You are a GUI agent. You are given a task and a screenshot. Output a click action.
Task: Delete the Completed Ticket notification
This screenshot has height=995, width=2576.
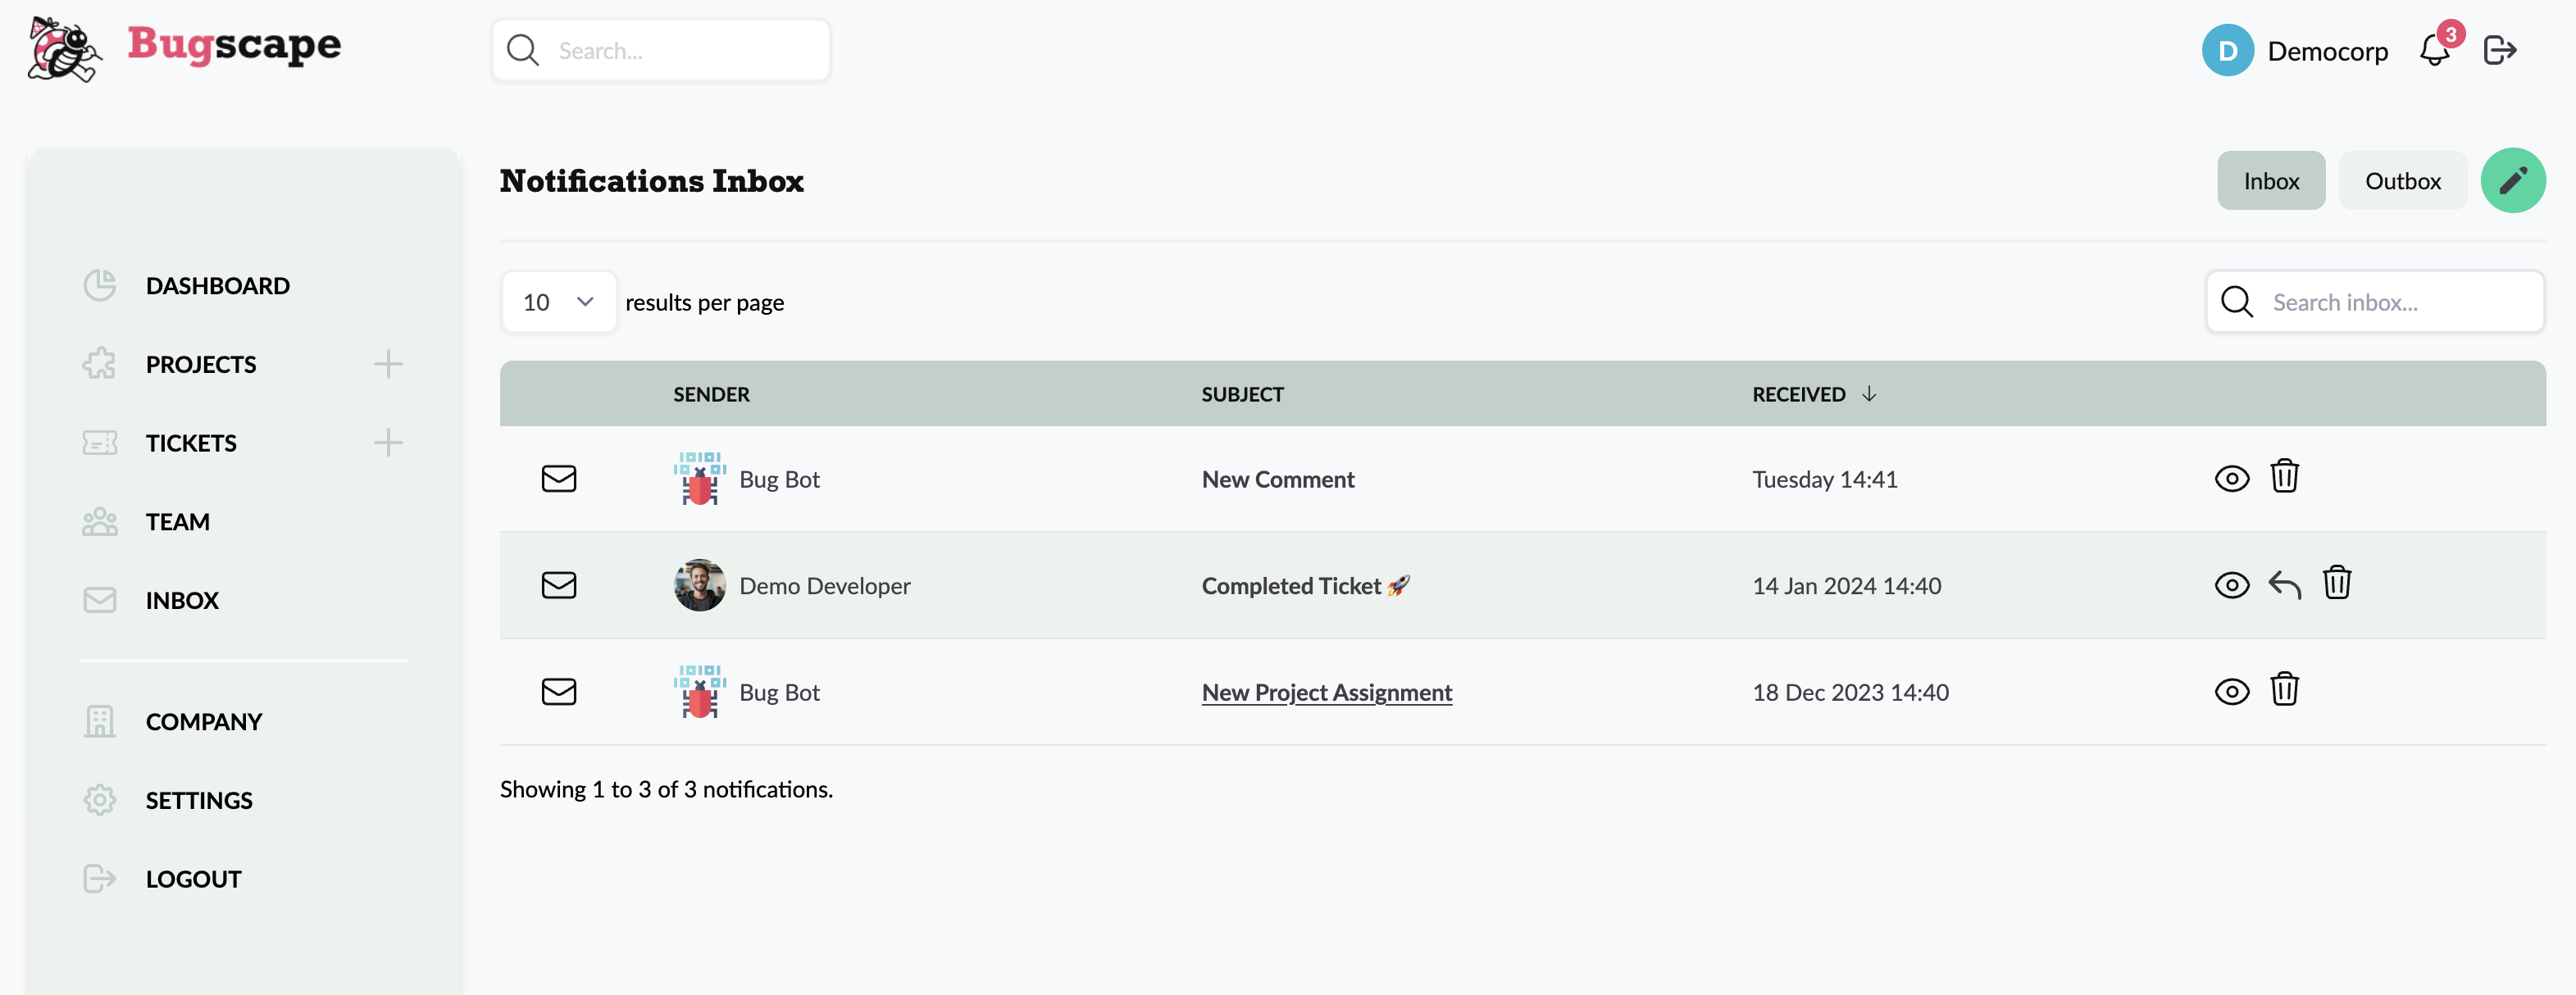2336,583
